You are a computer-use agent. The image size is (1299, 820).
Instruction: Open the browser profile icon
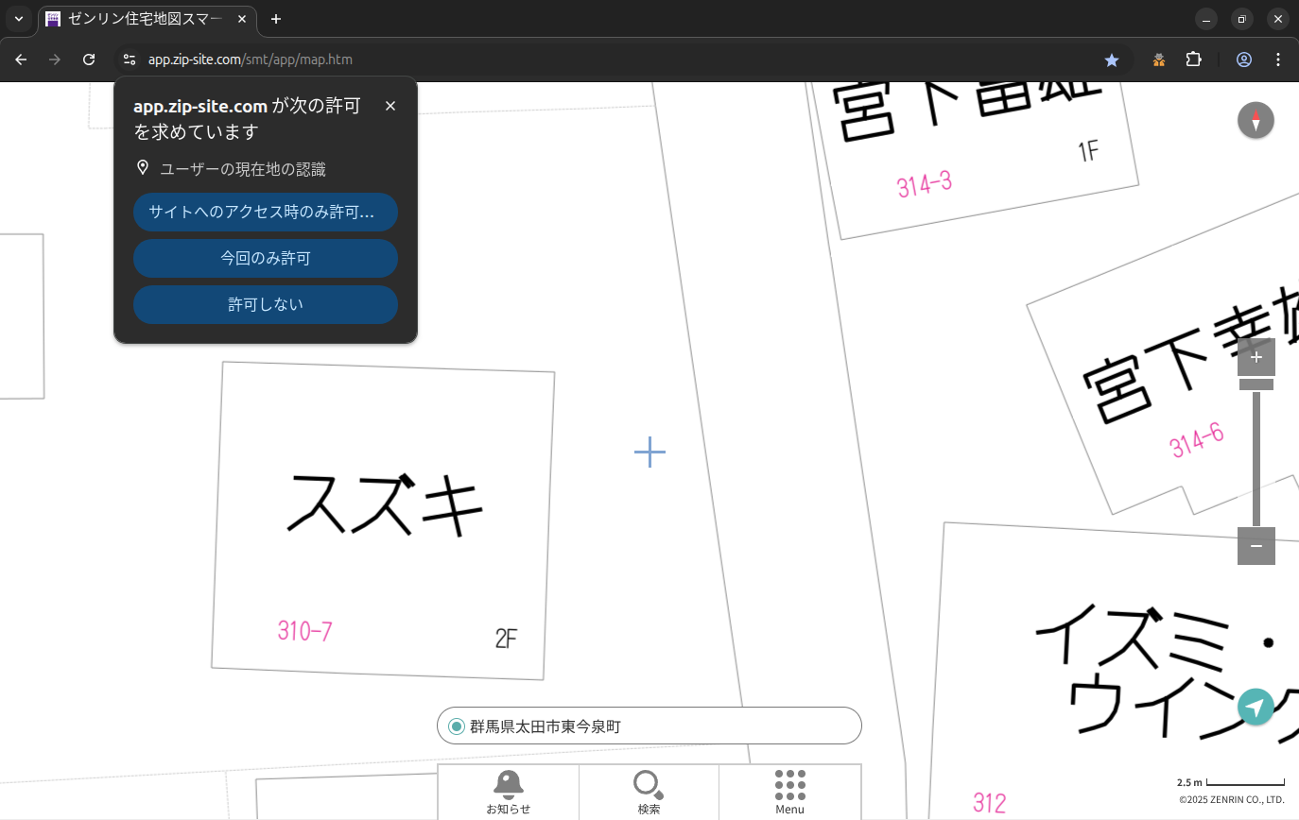coord(1244,60)
